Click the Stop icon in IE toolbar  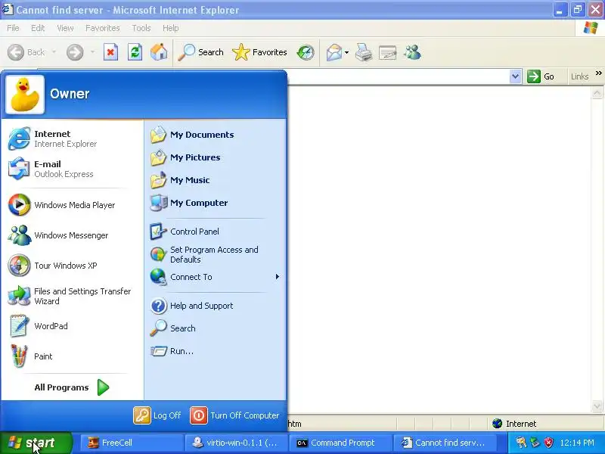point(110,52)
